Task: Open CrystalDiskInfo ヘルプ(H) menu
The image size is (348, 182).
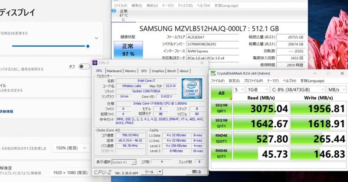Action: point(203,6)
